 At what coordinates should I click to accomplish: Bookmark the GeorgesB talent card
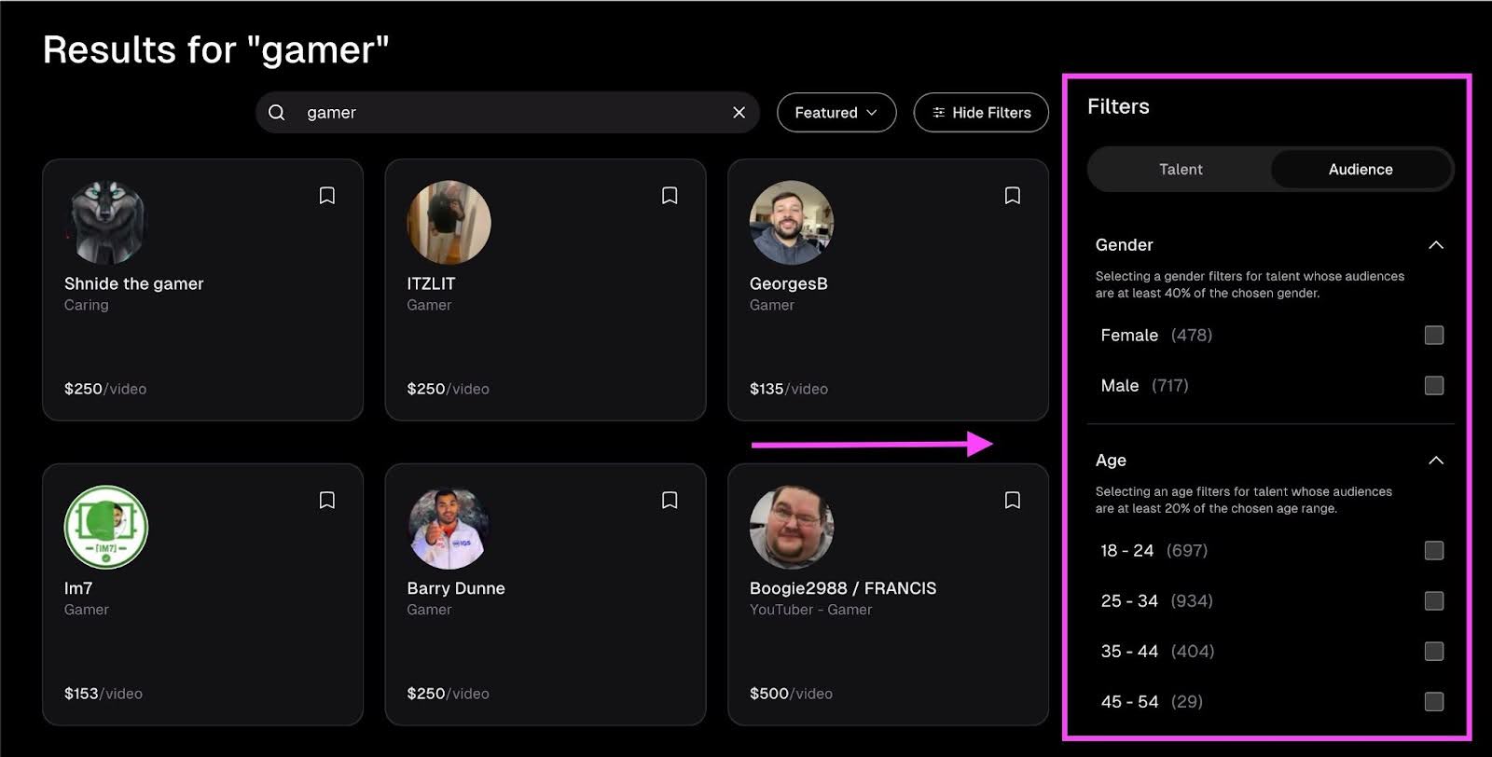[1013, 196]
